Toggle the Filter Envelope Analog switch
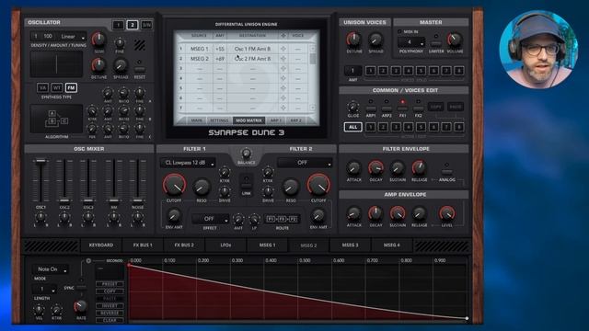589x331 pixels. pyautogui.click(x=446, y=172)
